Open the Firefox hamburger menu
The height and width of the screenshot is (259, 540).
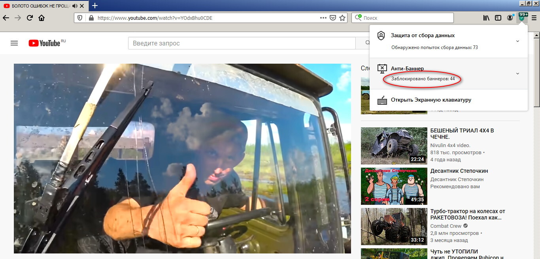coord(534,18)
